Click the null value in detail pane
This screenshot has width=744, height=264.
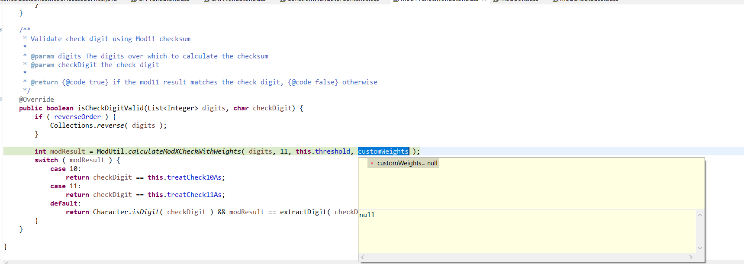tap(367, 215)
